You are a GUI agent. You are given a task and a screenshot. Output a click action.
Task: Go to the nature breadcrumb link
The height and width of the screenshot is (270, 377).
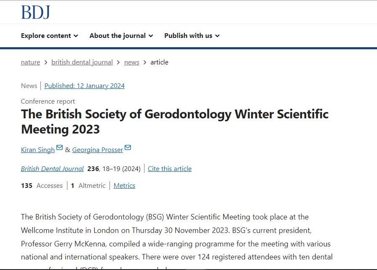30,62
